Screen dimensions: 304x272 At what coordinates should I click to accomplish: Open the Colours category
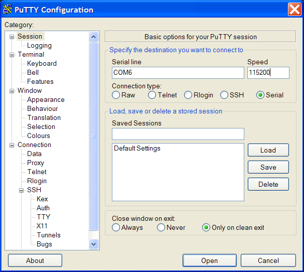coord(39,135)
